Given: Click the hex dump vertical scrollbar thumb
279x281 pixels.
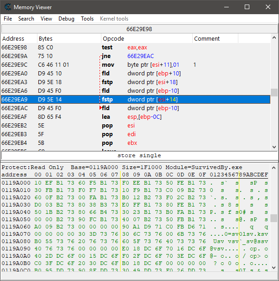Looking at the screenshot, I should (274, 218).
